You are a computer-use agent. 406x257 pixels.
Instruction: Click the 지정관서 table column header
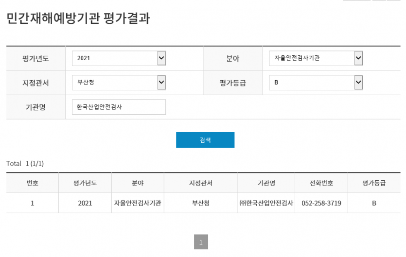pos(201,183)
